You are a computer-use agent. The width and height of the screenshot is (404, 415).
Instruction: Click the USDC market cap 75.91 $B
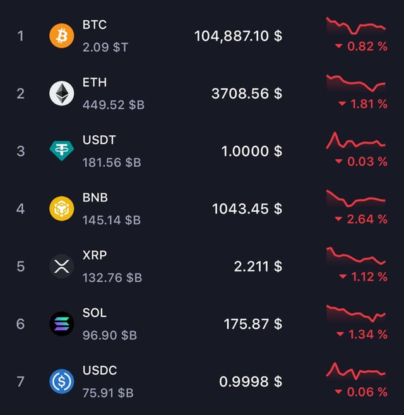coord(108,393)
